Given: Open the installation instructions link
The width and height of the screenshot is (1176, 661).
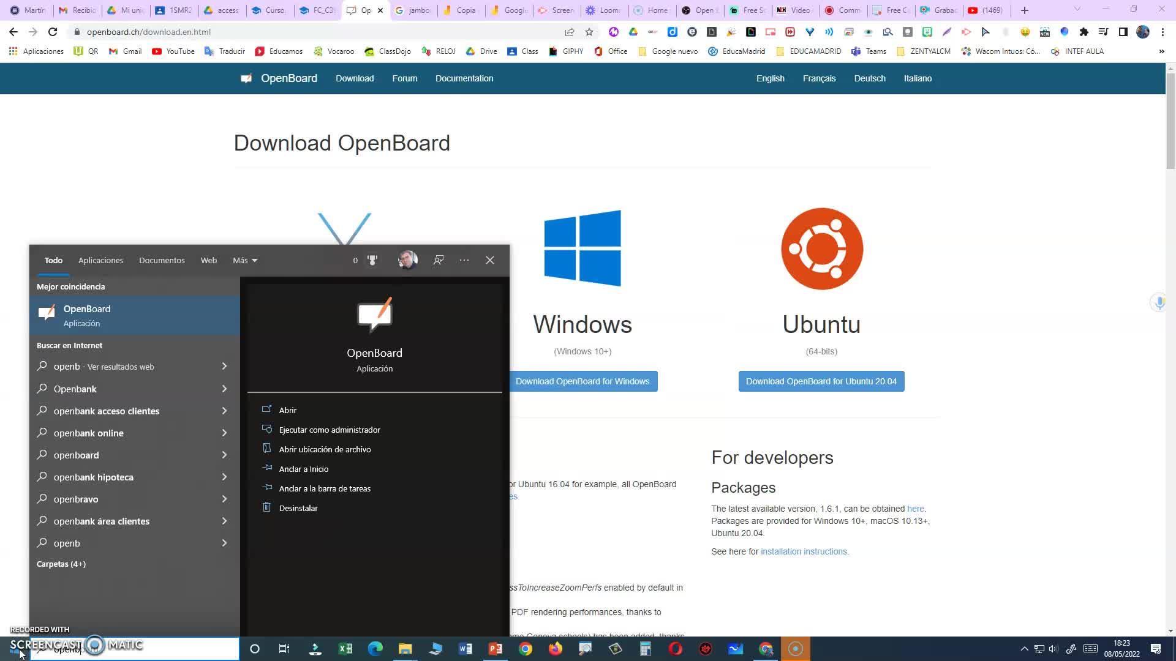Looking at the screenshot, I should 804,551.
